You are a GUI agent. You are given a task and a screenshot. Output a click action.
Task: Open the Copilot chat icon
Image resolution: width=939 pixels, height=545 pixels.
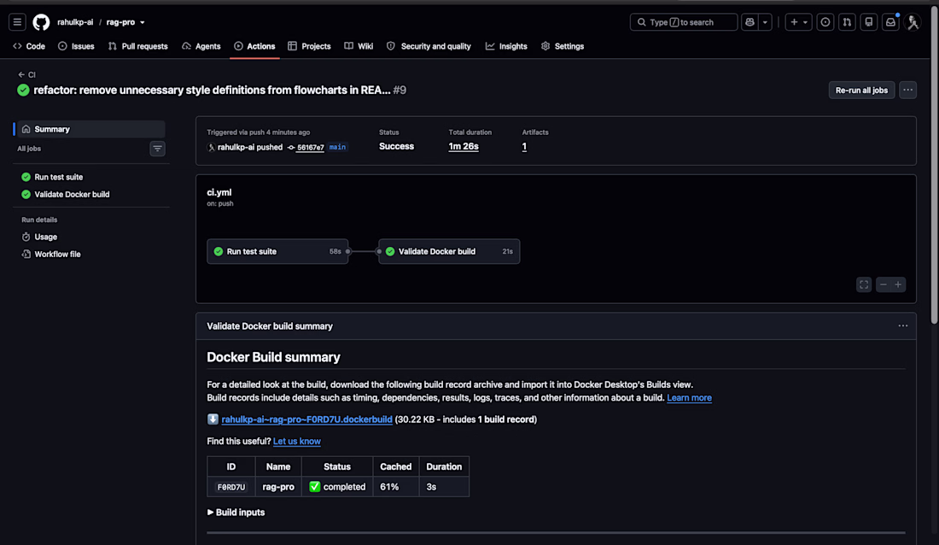(x=749, y=22)
